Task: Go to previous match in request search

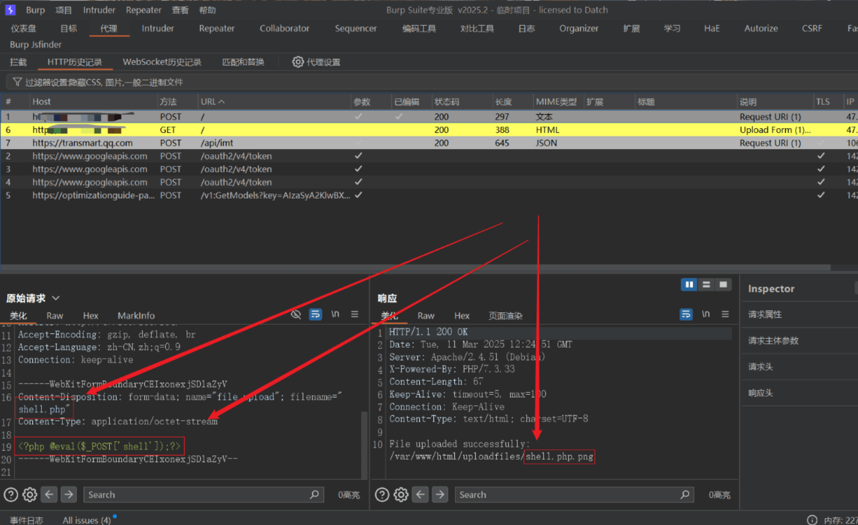Action: coord(49,494)
